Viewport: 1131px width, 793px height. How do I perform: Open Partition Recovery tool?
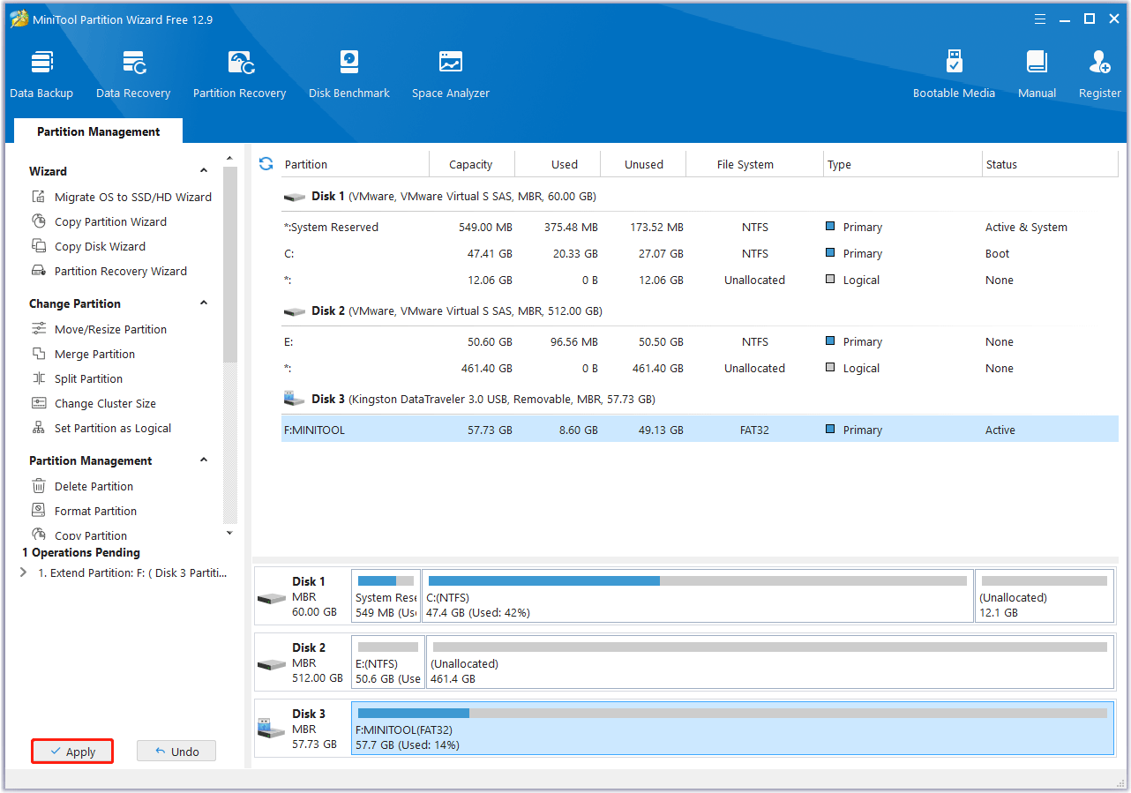239,74
